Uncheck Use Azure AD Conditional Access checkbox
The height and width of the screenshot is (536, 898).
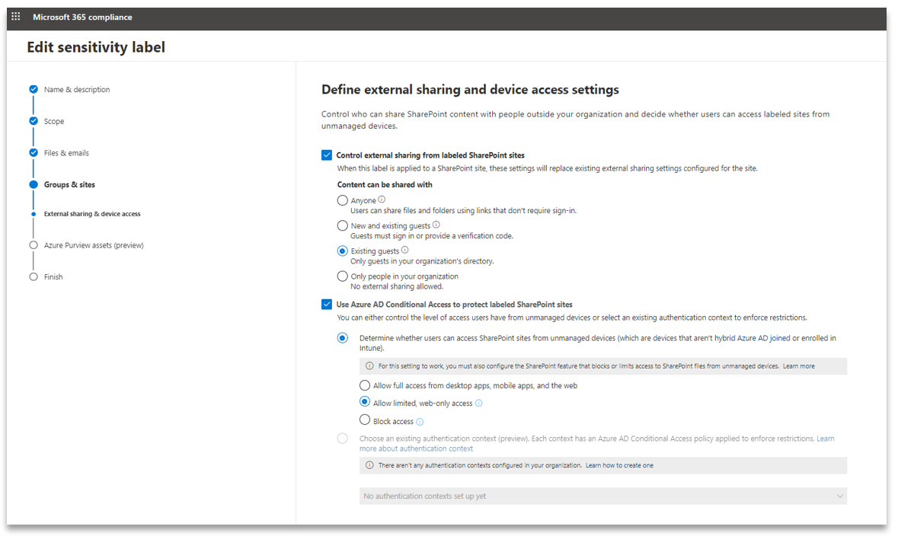click(x=327, y=304)
